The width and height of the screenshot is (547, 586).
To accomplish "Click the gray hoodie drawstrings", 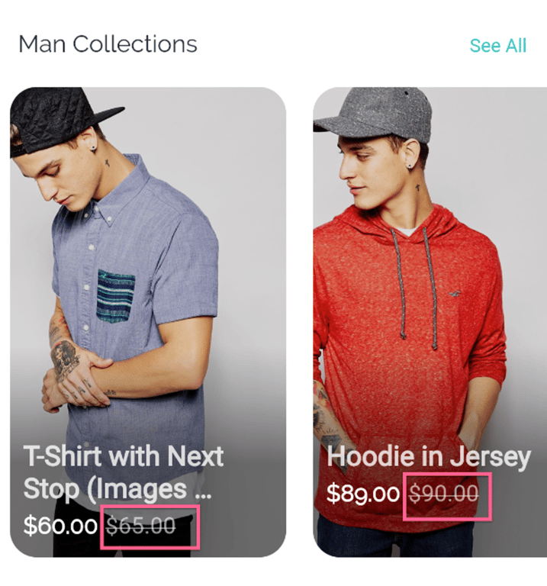I will 415,287.
